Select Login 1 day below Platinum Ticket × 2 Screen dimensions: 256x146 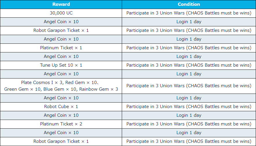pos(189,133)
